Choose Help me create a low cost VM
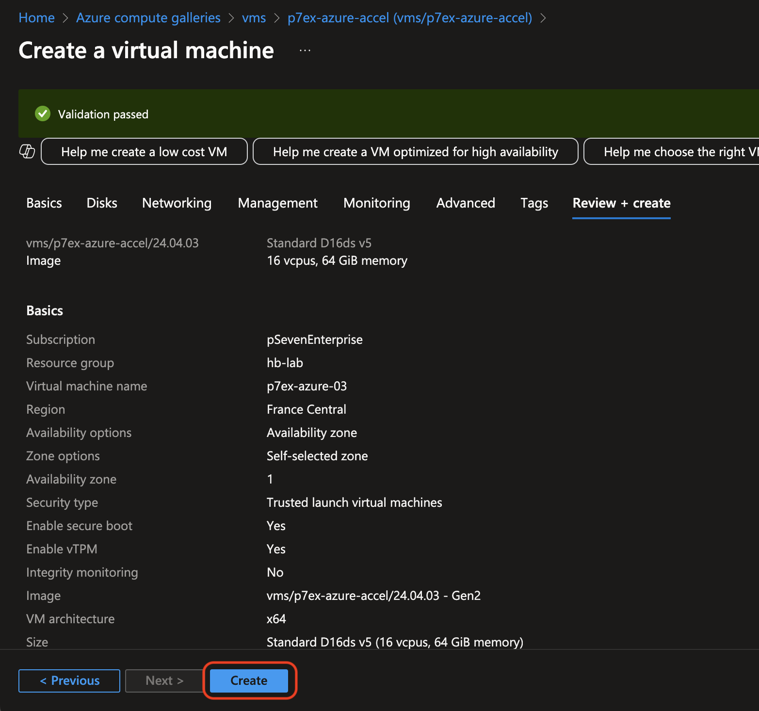This screenshot has width=759, height=711. [x=144, y=152]
